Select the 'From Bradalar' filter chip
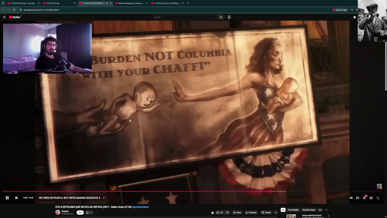 pos(293,210)
